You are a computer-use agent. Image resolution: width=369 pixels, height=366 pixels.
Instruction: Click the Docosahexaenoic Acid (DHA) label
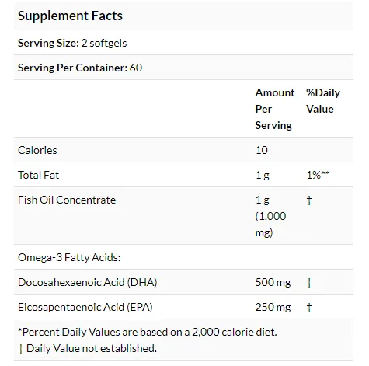[x=88, y=282]
